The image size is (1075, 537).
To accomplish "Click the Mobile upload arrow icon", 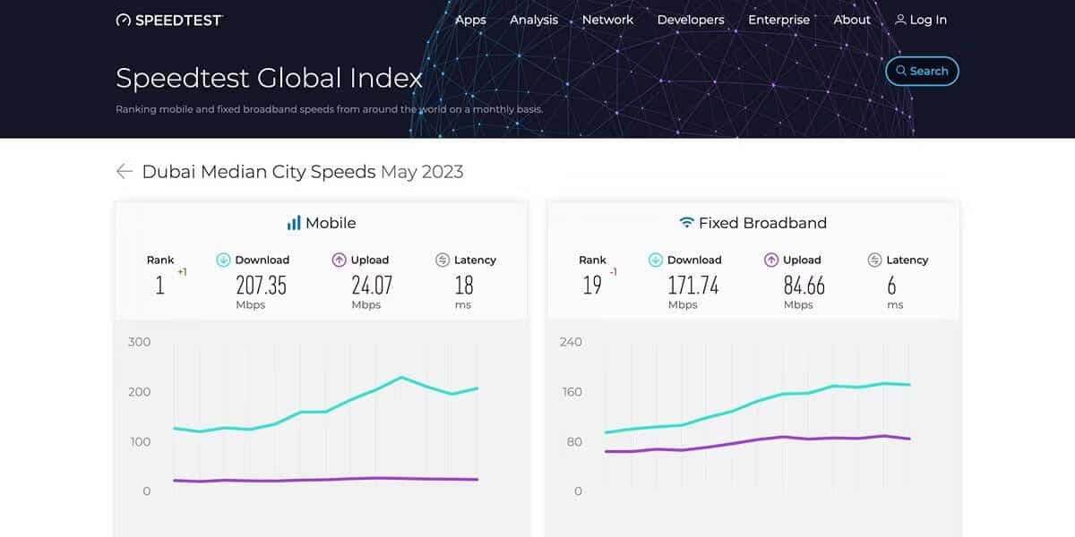I will point(339,260).
